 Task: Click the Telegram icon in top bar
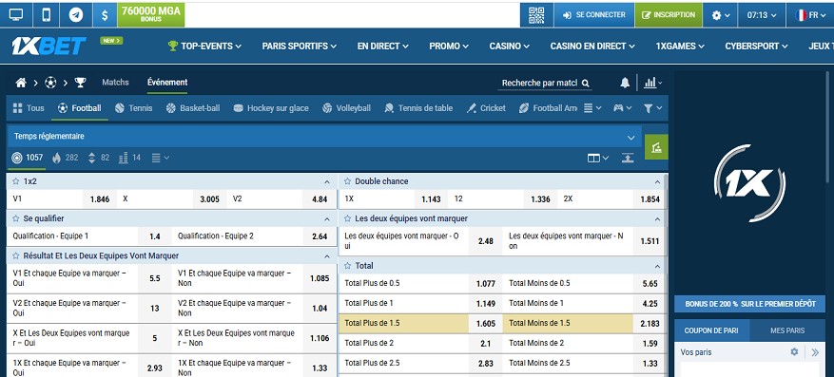click(76, 15)
